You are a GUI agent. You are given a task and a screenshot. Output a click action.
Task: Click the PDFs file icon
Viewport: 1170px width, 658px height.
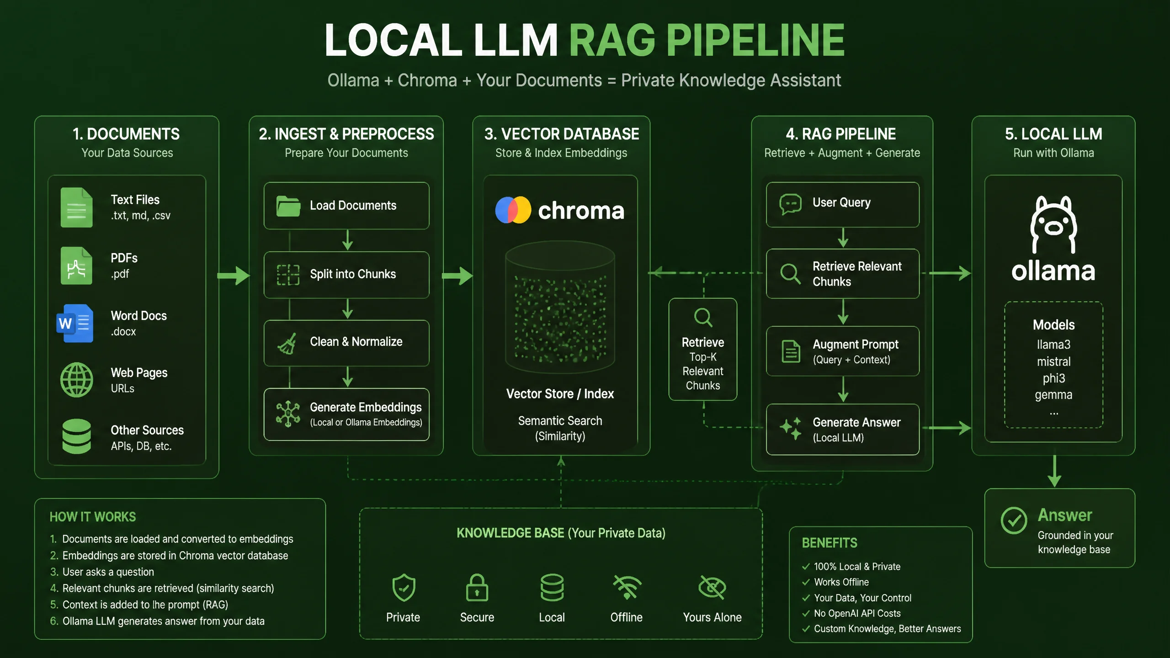pos(76,265)
